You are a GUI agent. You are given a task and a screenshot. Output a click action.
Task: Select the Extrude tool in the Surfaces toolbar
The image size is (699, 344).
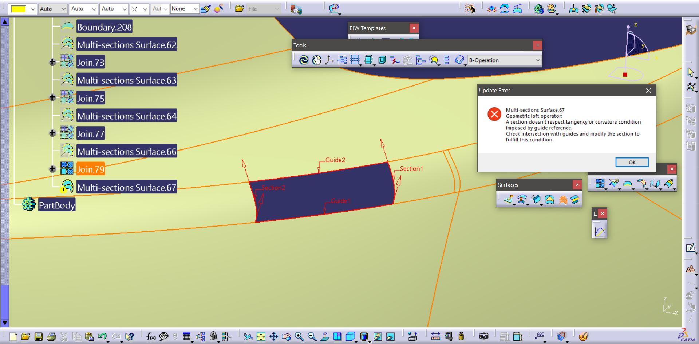509,200
